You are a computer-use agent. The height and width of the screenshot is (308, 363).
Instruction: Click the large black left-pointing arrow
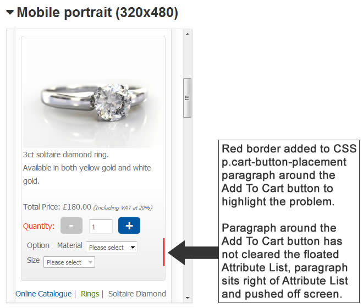coord(193,253)
